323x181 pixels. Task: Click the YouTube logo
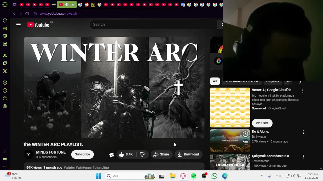[38, 24]
